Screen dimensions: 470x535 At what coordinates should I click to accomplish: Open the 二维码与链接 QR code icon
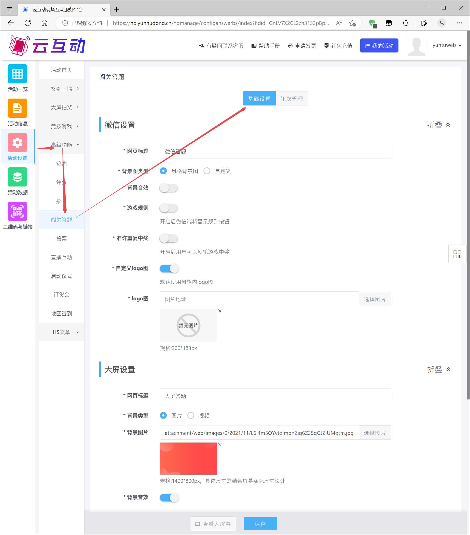point(17,211)
